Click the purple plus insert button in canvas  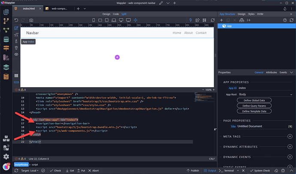click(x=117, y=57)
